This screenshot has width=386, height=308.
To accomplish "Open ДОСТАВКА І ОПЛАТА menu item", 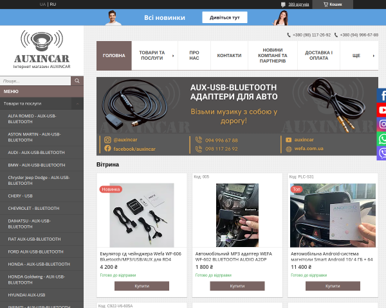I will (319, 56).
